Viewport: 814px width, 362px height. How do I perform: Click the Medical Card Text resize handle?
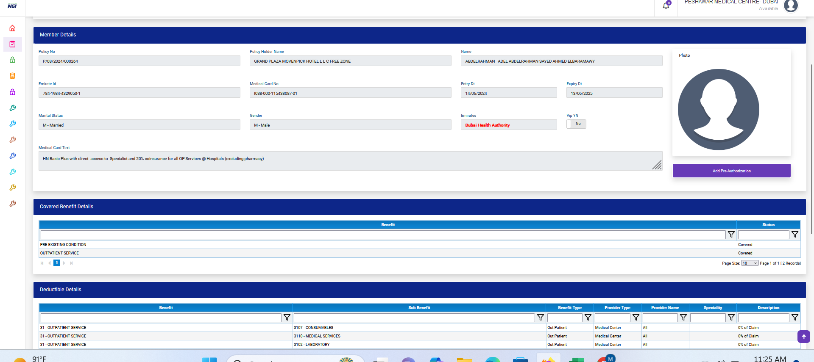[657, 165]
